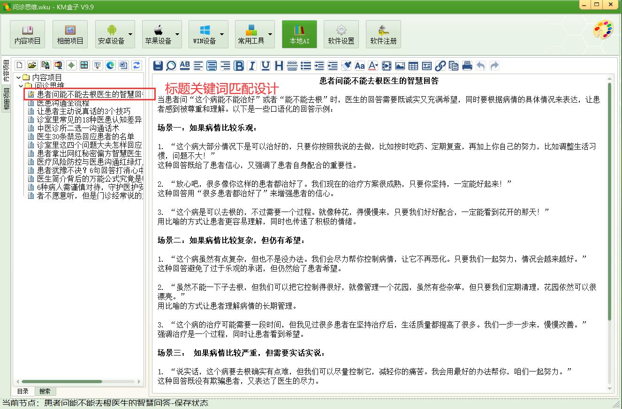Switch to the 搜索 tab
Viewport: 622px width, 409px height.
point(45,391)
